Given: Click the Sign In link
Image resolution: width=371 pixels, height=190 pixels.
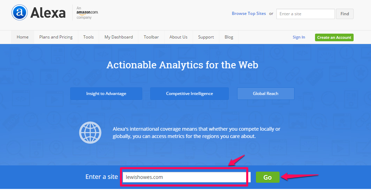Looking at the screenshot, I should [299, 37].
